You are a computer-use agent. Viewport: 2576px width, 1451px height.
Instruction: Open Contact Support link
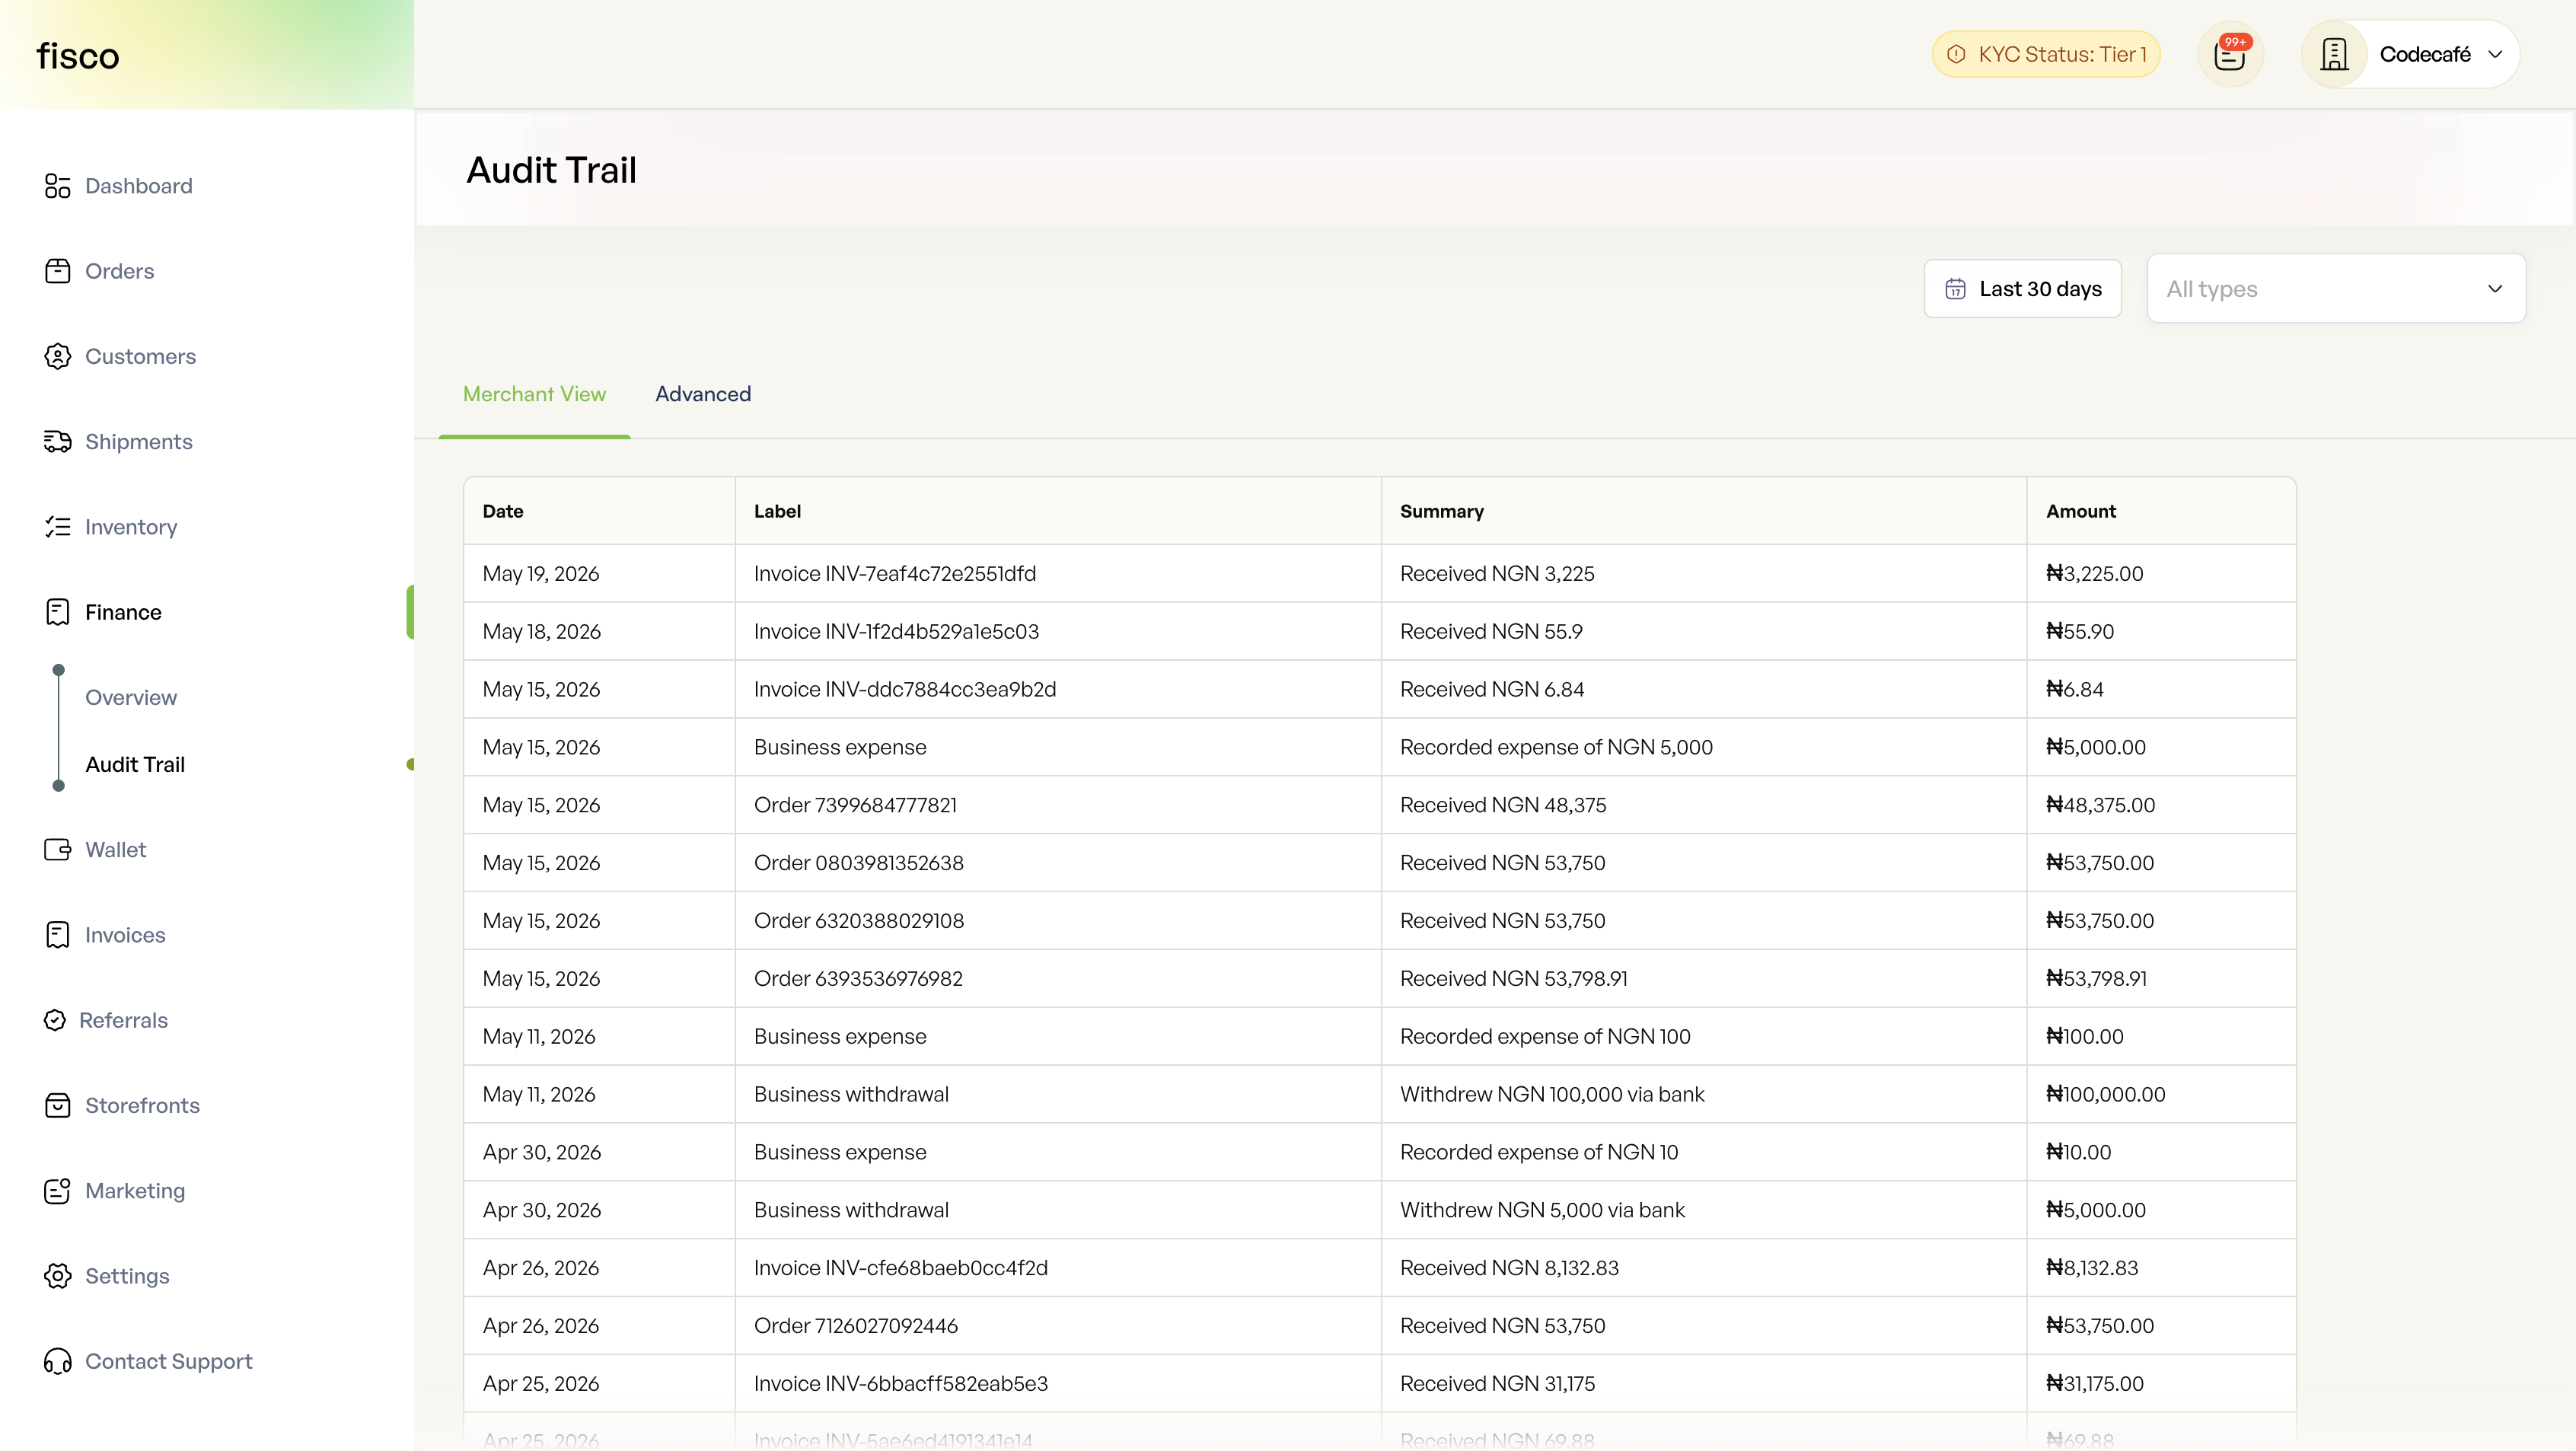[x=169, y=1361]
